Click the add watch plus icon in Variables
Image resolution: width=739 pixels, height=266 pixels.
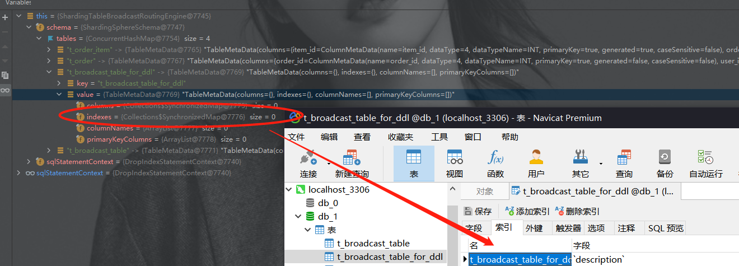point(5,17)
